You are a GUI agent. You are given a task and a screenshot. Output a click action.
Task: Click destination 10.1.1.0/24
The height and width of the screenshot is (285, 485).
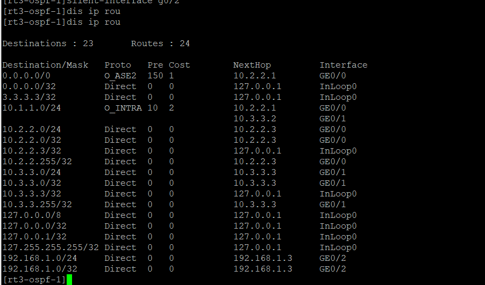click(32, 108)
